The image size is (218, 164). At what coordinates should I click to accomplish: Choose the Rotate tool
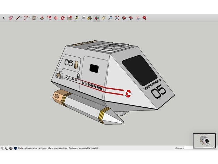[x=62, y=18]
